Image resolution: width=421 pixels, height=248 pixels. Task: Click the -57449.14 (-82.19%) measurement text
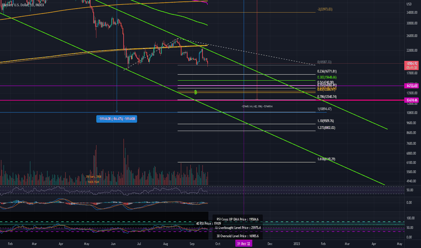(x=257, y=106)
